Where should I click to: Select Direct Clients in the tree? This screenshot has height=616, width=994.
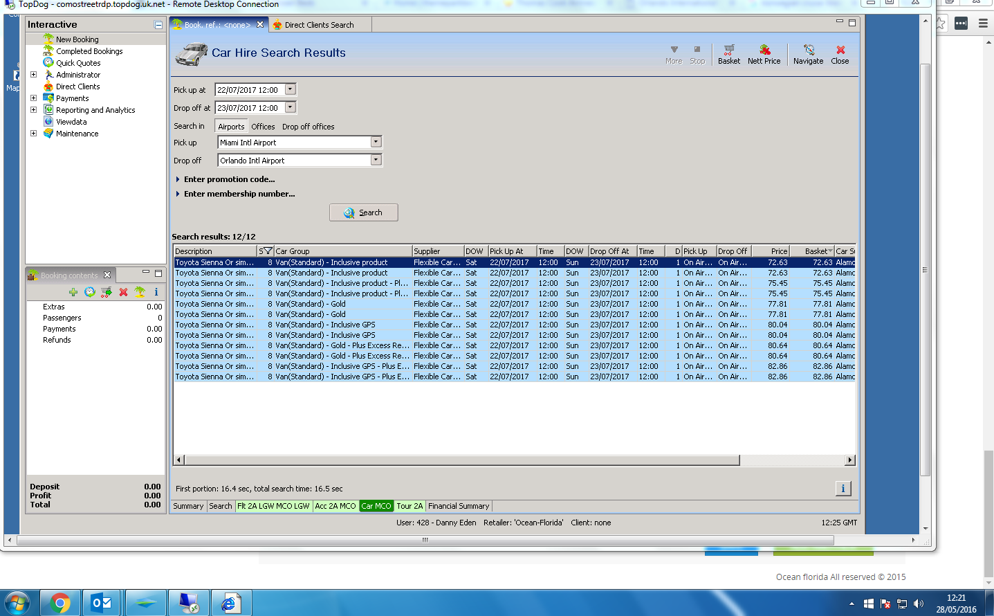(77, 87)
